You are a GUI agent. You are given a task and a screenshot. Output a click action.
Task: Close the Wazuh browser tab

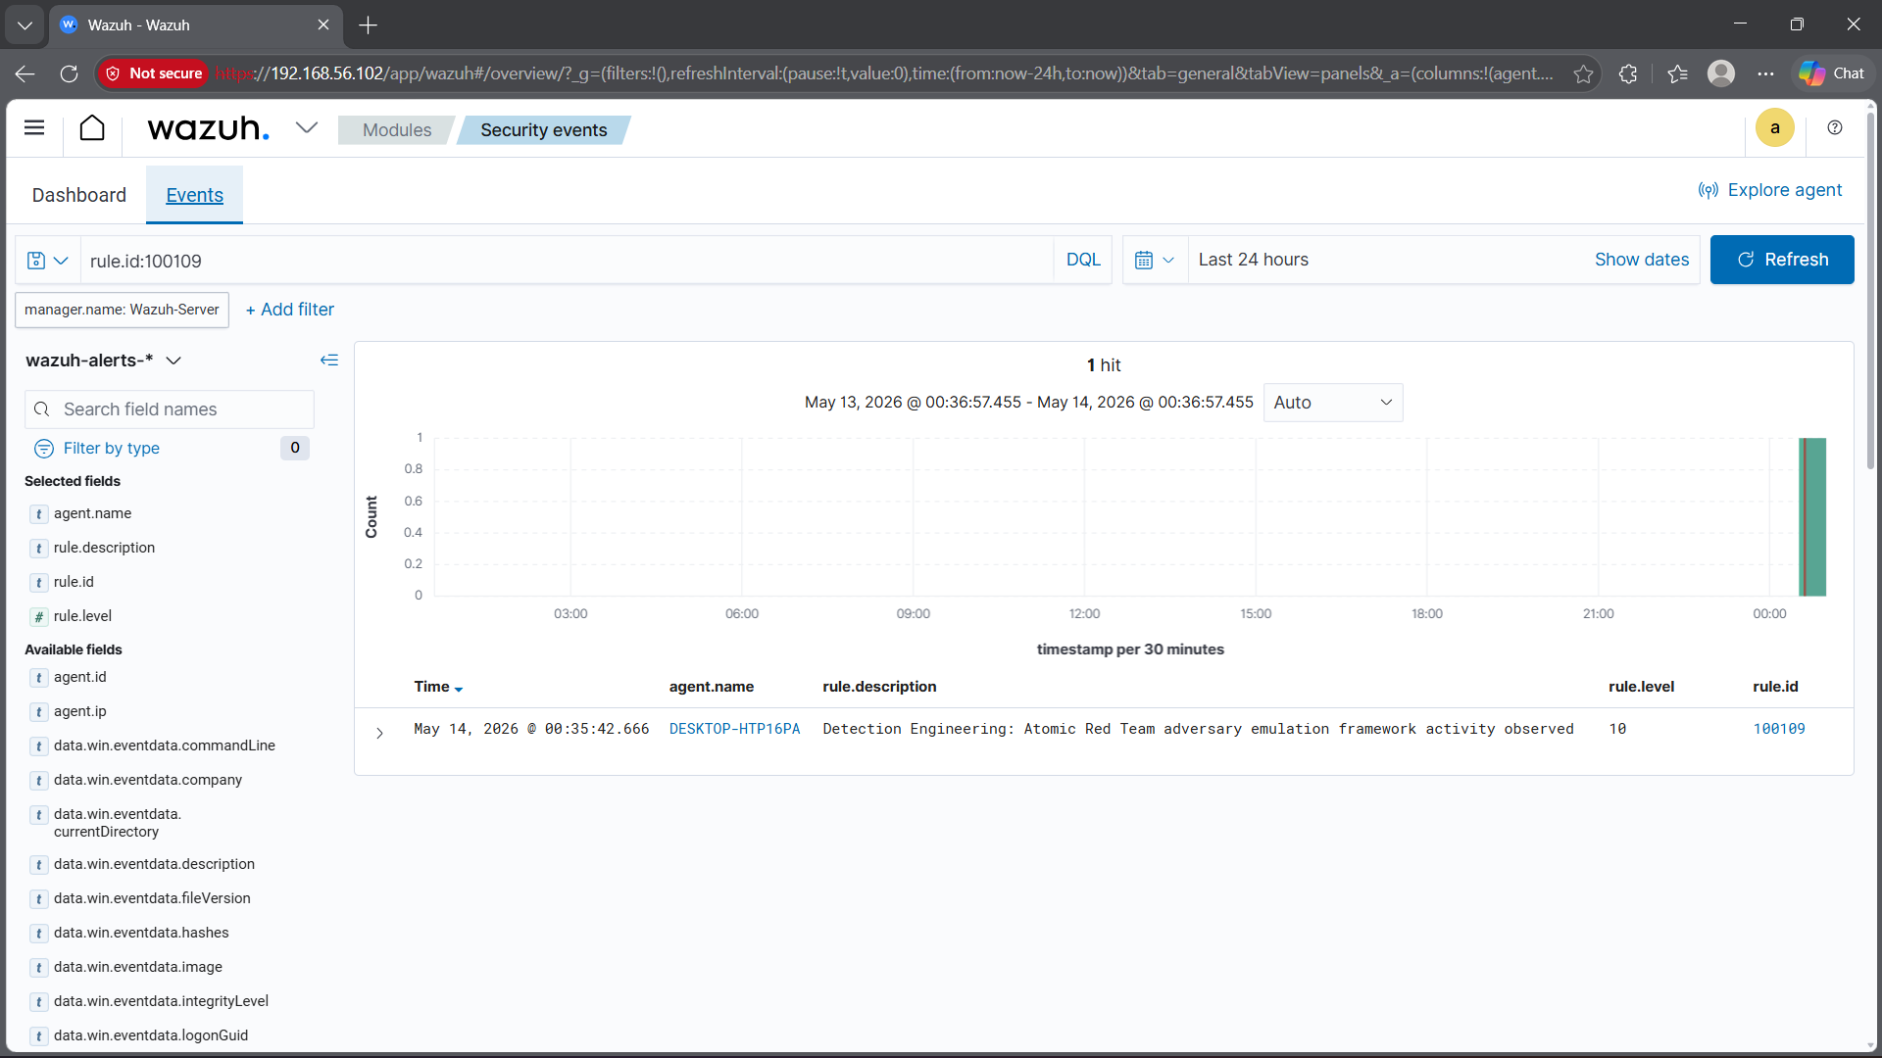323,24
